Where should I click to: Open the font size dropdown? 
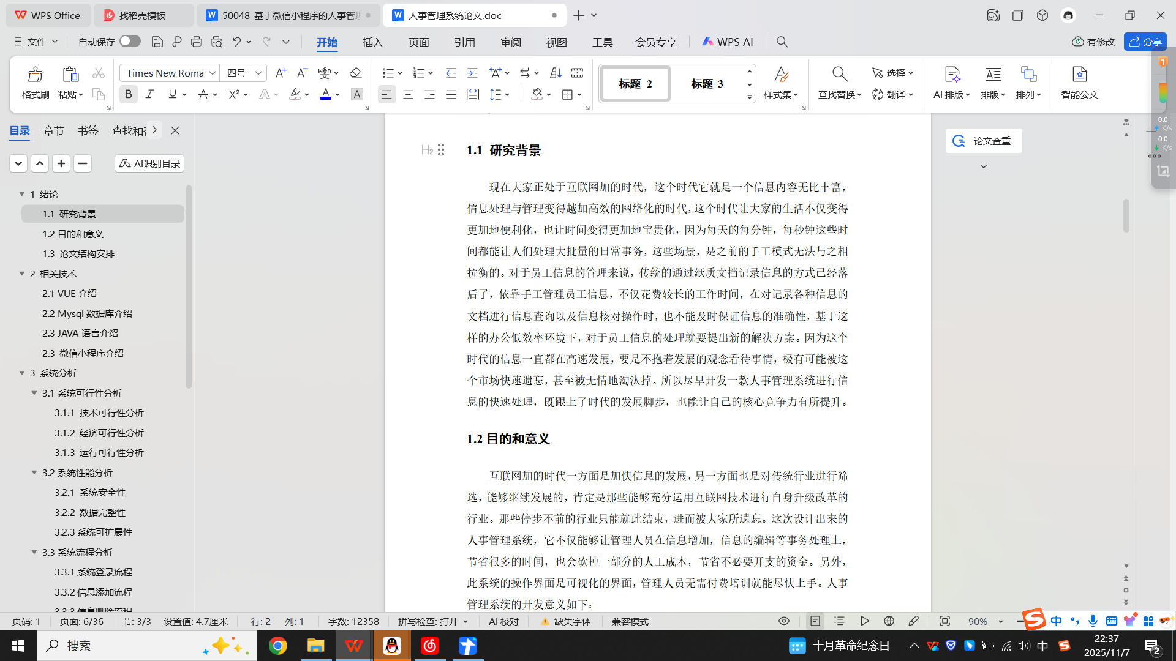pos(258,73)
